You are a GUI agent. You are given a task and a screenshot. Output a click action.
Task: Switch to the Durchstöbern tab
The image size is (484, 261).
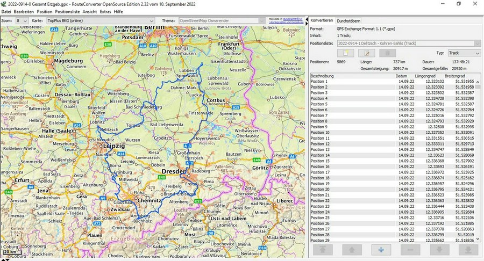point(349,20)
